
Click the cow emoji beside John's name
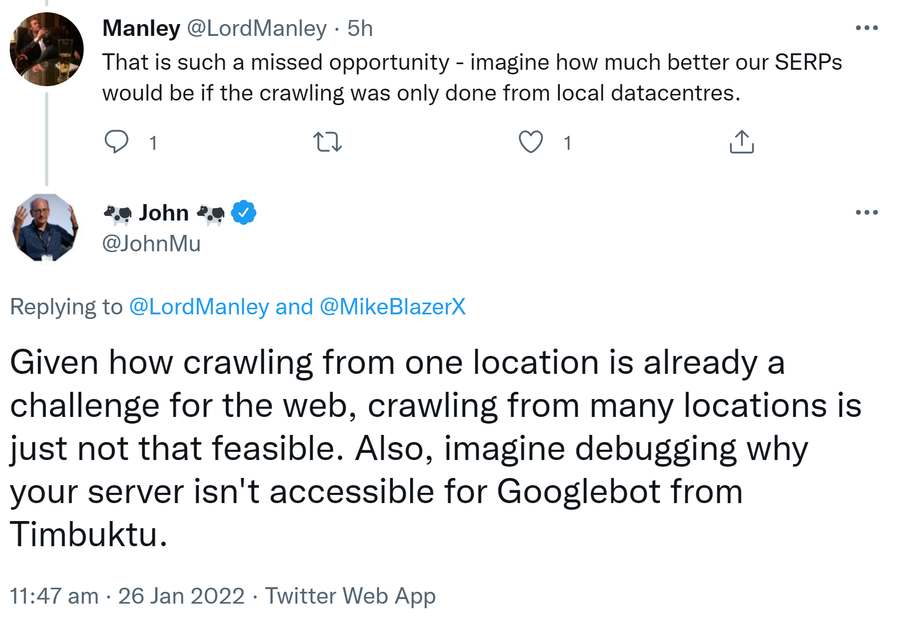(x=118, y=213)
